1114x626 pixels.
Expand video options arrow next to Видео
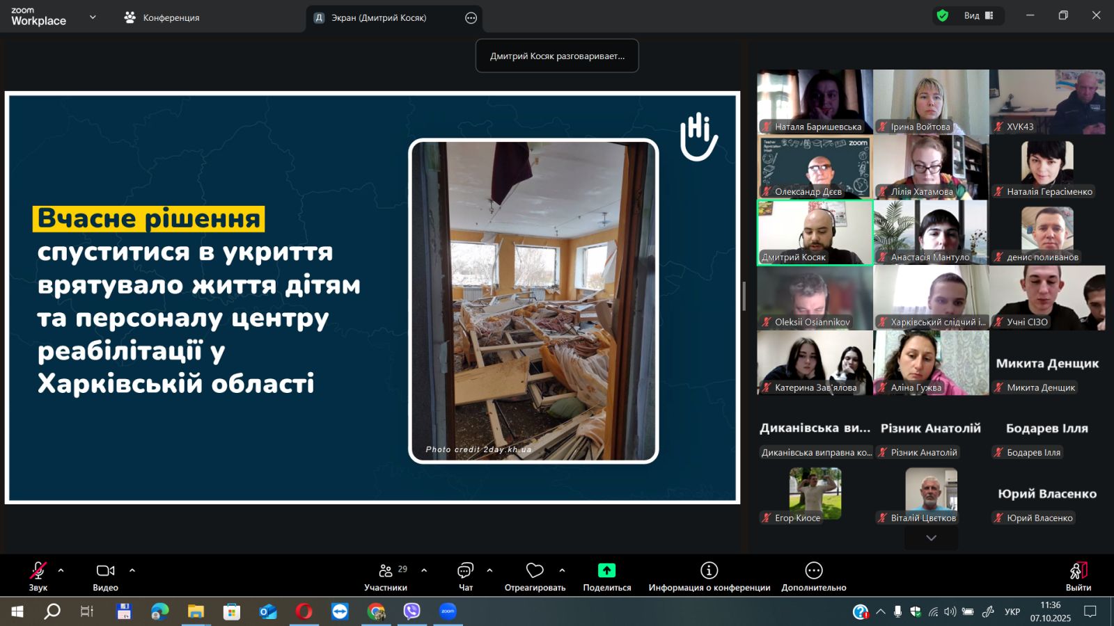132,570
